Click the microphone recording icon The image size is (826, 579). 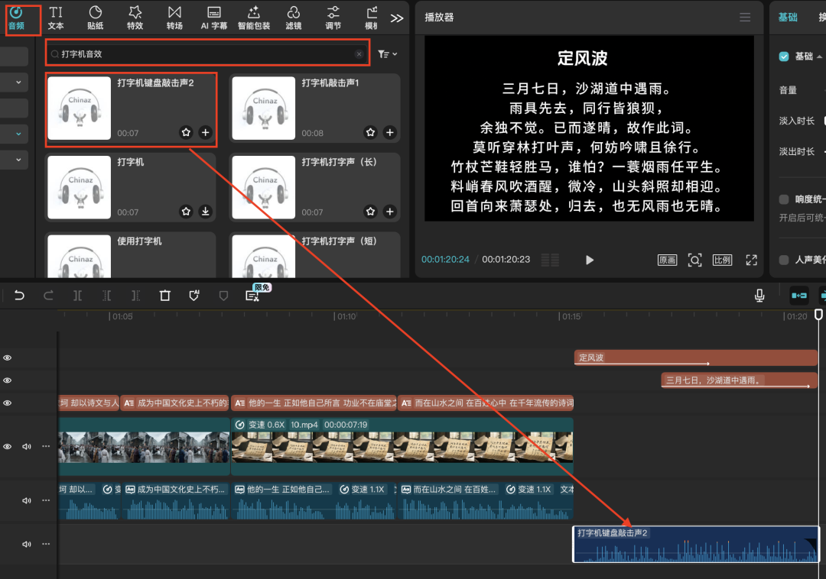pyautogui.click(x=759, y=295)
